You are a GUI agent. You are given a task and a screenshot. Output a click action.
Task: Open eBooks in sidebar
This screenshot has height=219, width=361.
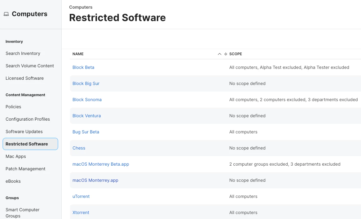[x=13, y=181]
